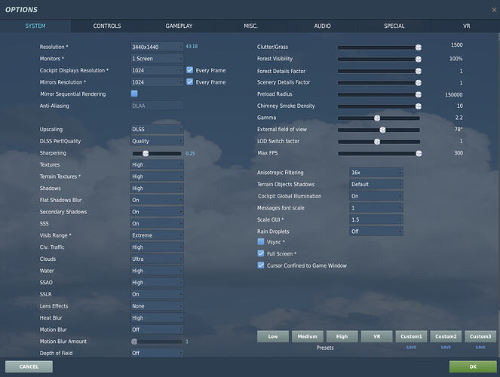Click SAVE under Custom1 preset

tap(411, 348)
